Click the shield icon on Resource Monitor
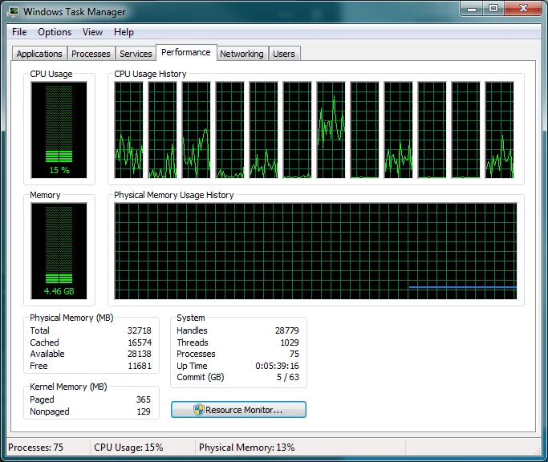The image size is (548, 462). click(198, 410)
